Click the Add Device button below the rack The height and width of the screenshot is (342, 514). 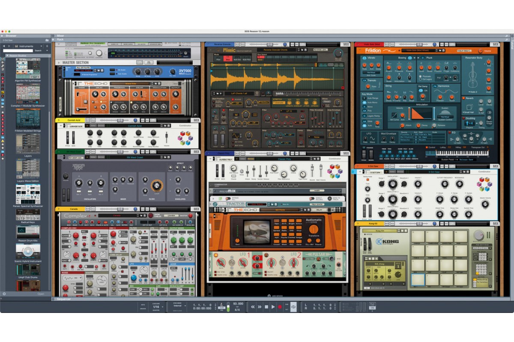[x=275, y=295]
